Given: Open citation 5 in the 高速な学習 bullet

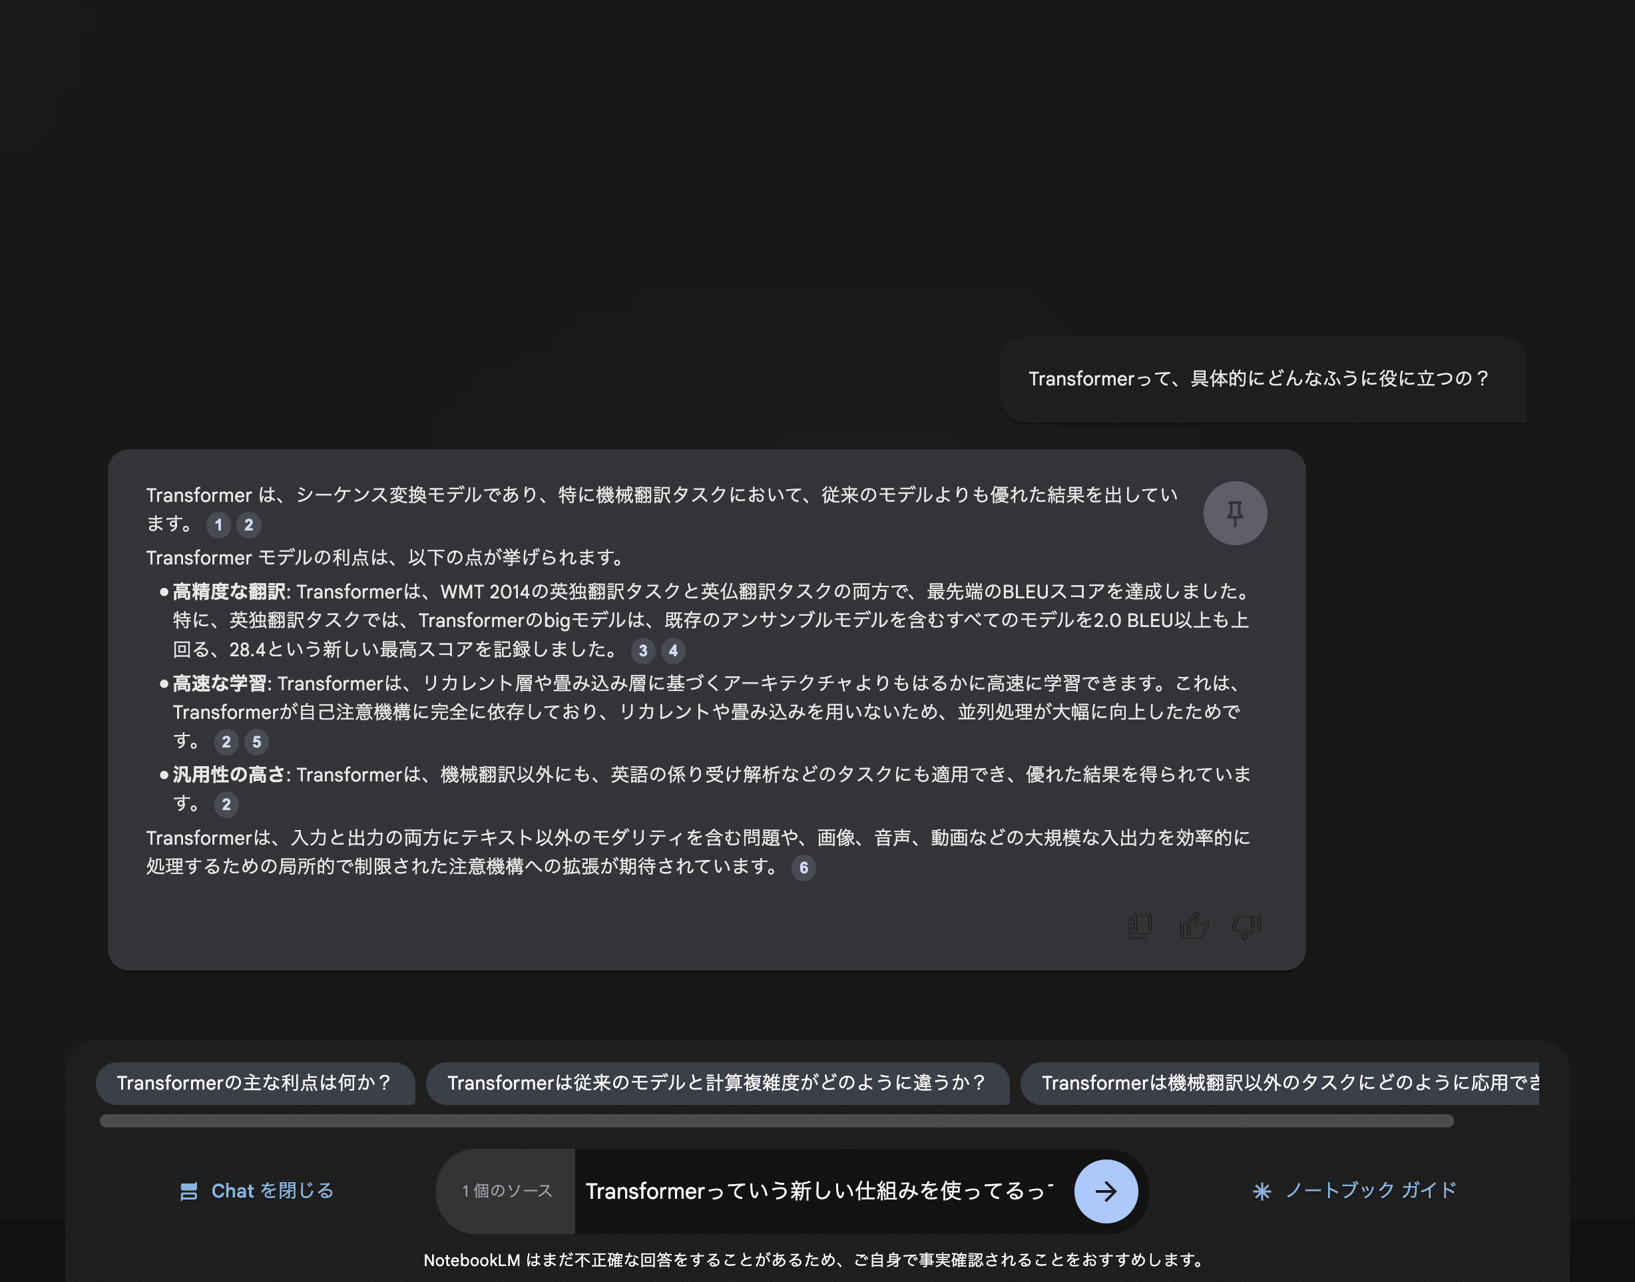Looking at the screenshot, I should pyautogui.click(x=257, y=742).
